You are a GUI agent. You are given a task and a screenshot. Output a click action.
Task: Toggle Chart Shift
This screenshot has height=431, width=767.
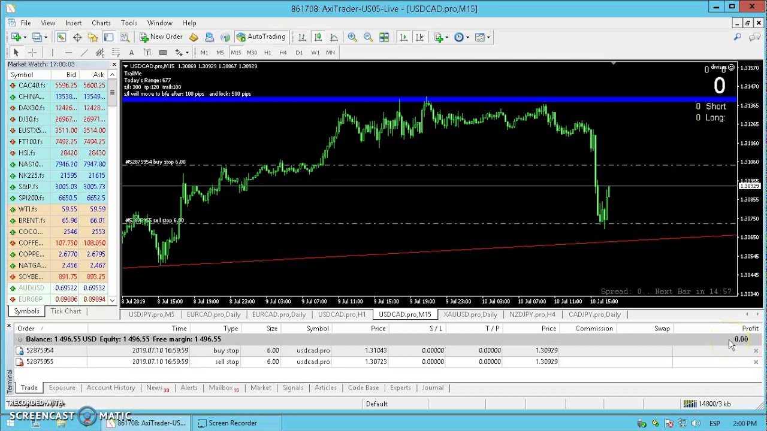tap(419, 37)
